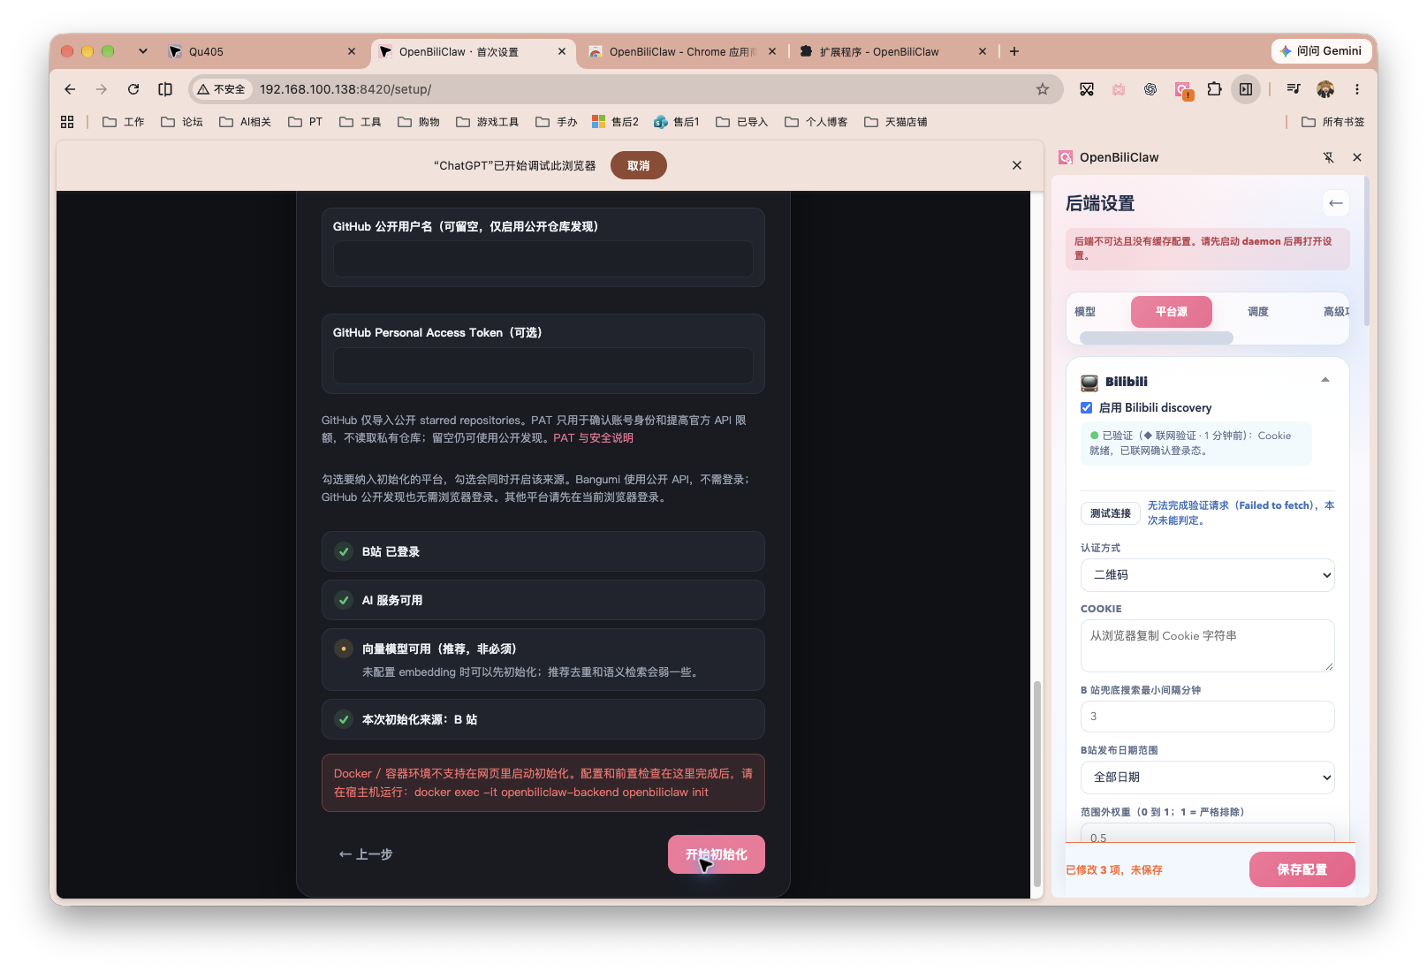This screenshot has height=971, width=1427.
Task: Go back using the browser back arrow
Action: tap(70, 89)
